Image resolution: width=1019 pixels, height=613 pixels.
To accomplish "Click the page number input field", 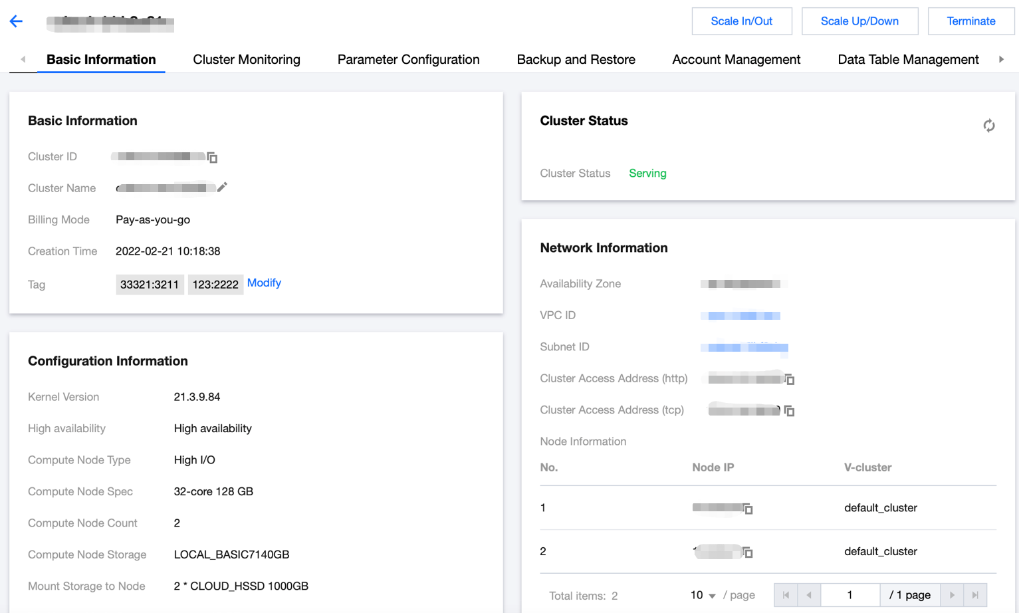I will coord(849,595).
